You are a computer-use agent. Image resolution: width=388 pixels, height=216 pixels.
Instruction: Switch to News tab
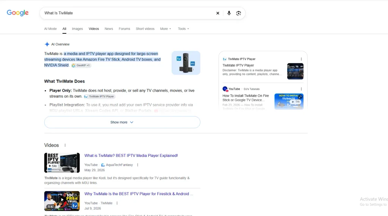[109, 29]
